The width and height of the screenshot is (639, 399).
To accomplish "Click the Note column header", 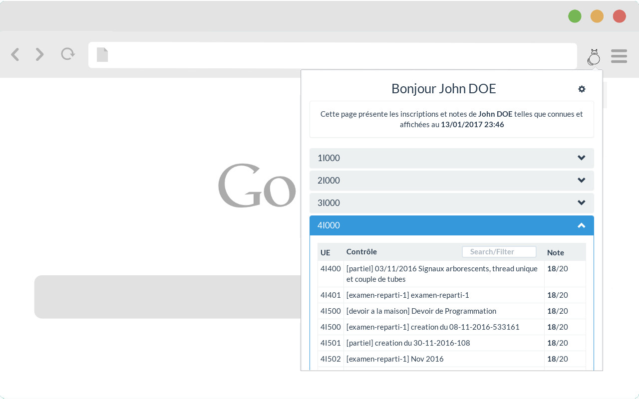I will (x=556, y=252).
